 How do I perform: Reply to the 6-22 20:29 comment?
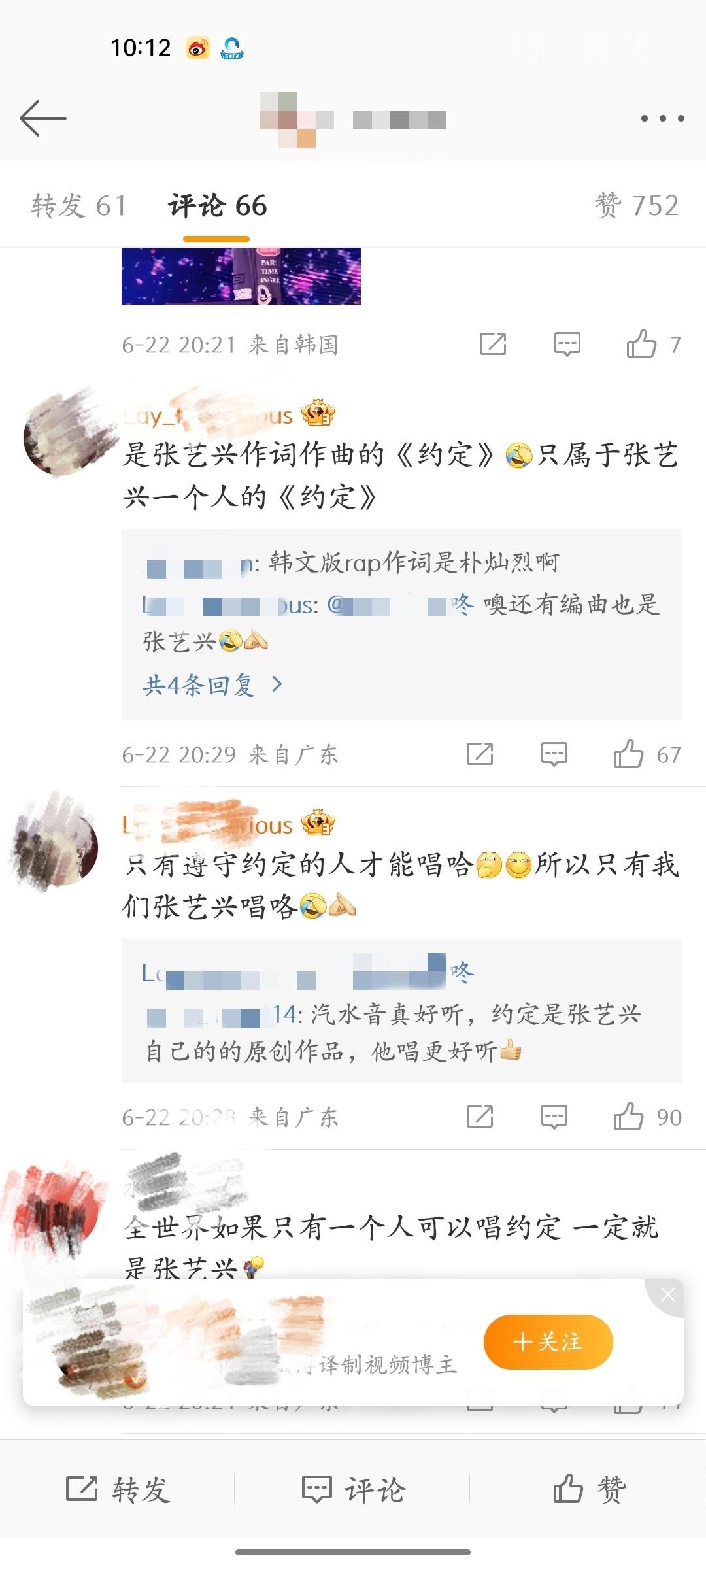[x=554, y=754]
